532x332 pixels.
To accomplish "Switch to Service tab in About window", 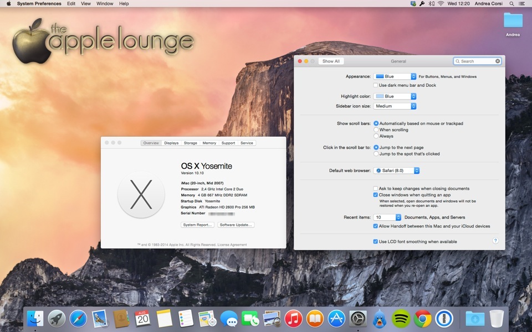I will pos(247,143).
